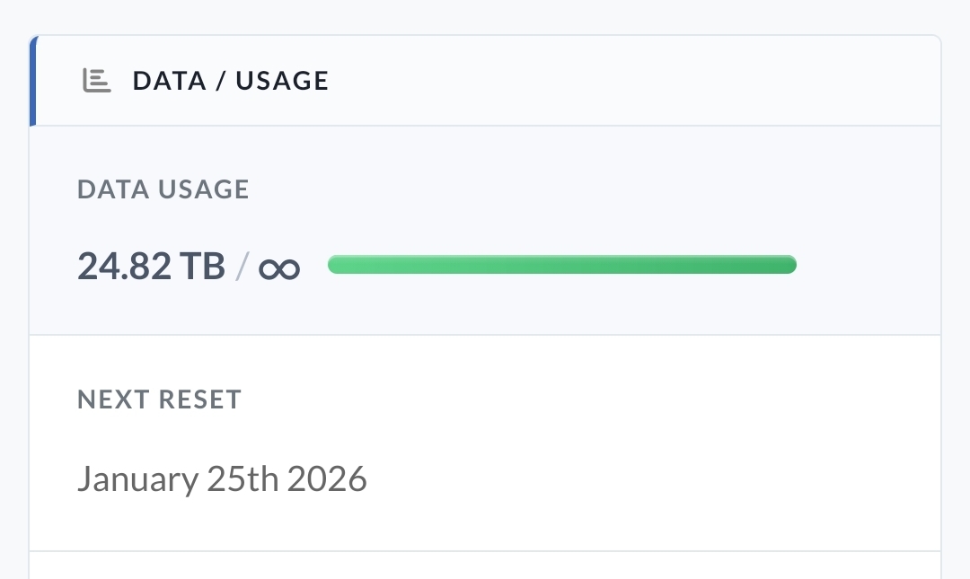Click the "24.82" usage number
Screen dimensions: 970x579
point(124,266)
